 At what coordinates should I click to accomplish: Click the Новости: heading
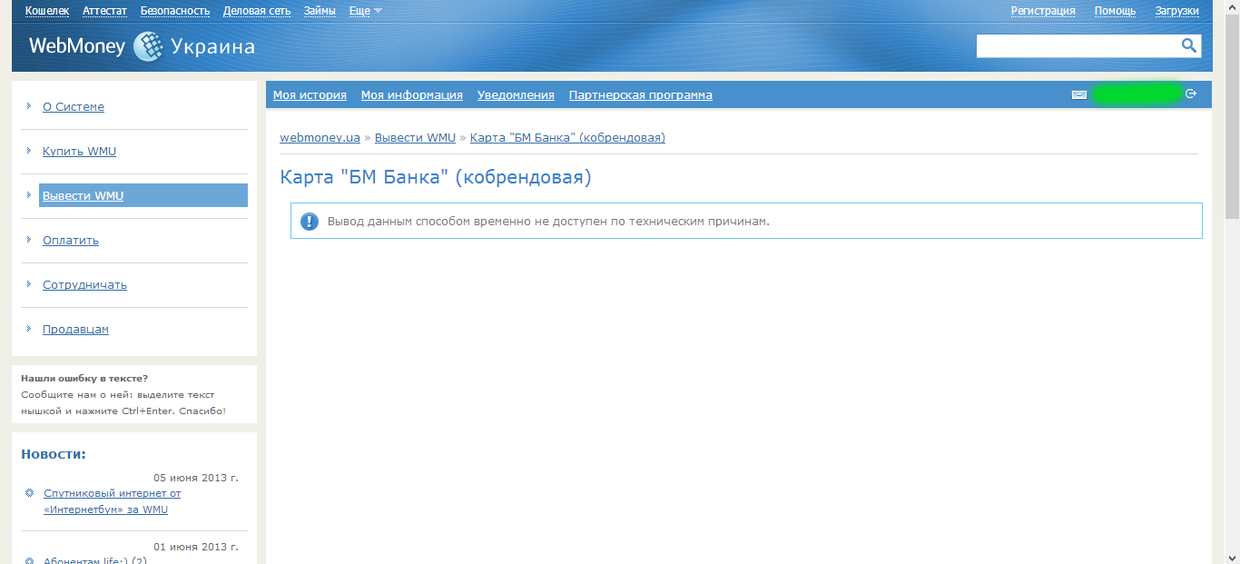tap(54, 454)
